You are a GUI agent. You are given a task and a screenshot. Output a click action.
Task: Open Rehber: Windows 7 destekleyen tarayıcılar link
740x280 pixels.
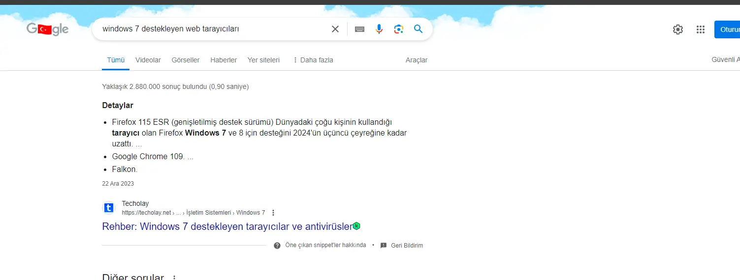[x=227, y=226]
